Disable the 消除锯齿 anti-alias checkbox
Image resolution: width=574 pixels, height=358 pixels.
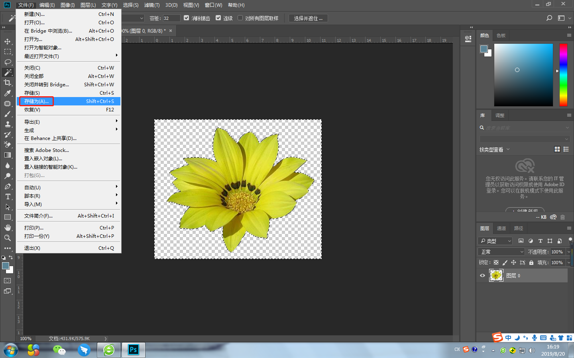pyautogui.click(x=186, y=18)
